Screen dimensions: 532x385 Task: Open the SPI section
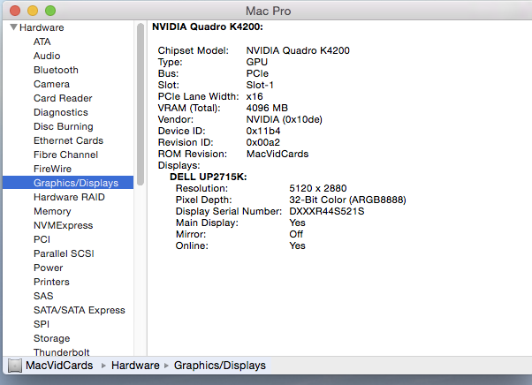click(42, 324)
